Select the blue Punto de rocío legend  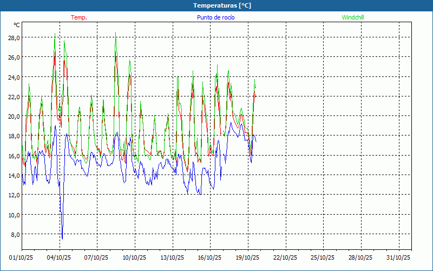[x=216, y=17]
